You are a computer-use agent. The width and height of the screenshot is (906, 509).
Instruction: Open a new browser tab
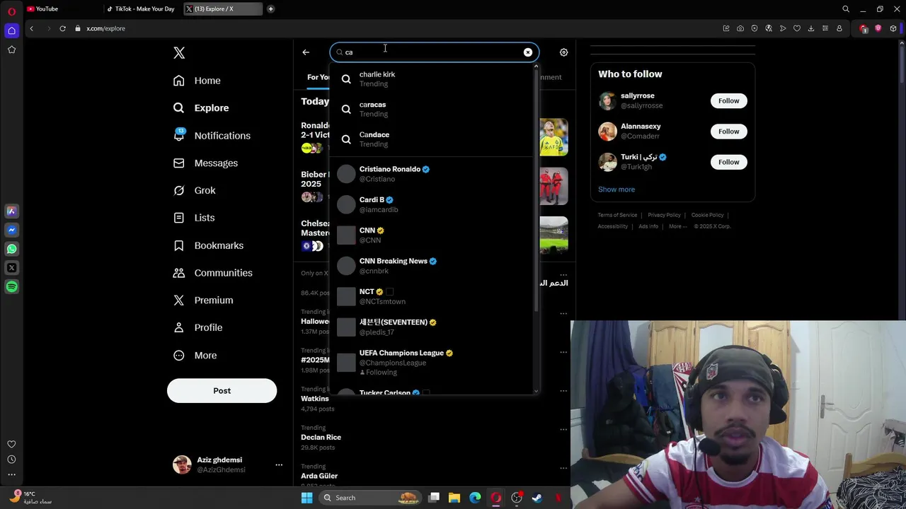coord(270,9)
